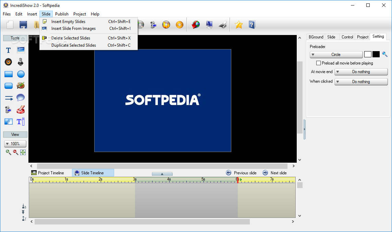The image size is (392, 232).
Task: Collapse the right panel via side handle
Action: pos(305,129)
